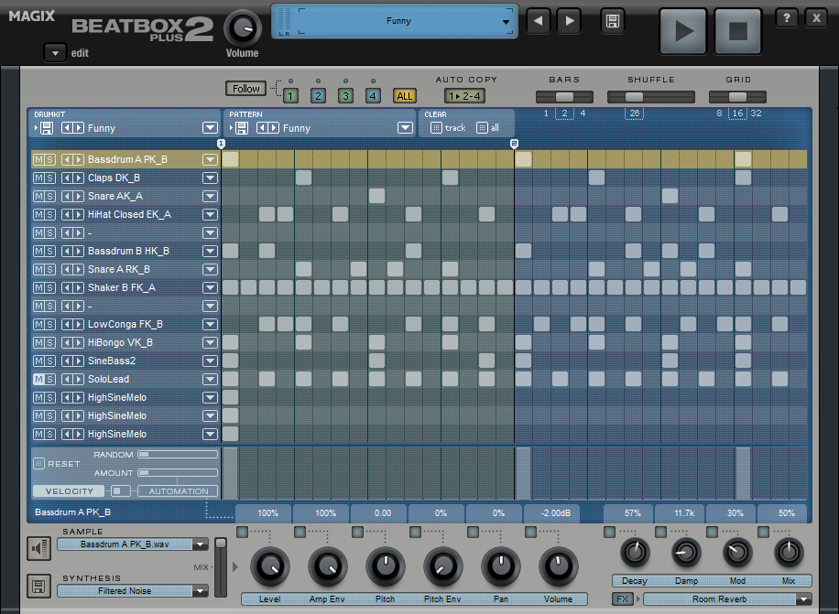Click the sample preview speaker icon
Image resolution: width=839 pixels, height=614 pixels.
(x=38, y=548)
